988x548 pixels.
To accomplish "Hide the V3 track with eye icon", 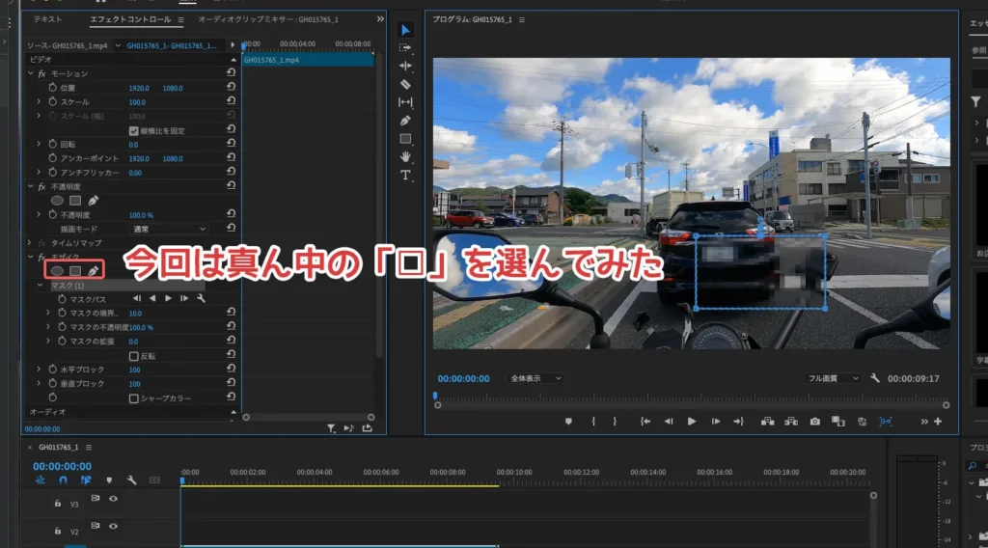I will click(113, 499).
